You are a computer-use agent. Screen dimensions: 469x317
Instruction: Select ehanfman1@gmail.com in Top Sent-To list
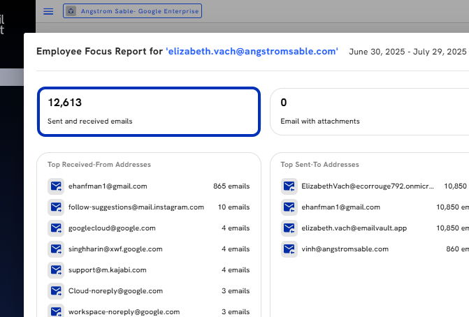point(340,207)
